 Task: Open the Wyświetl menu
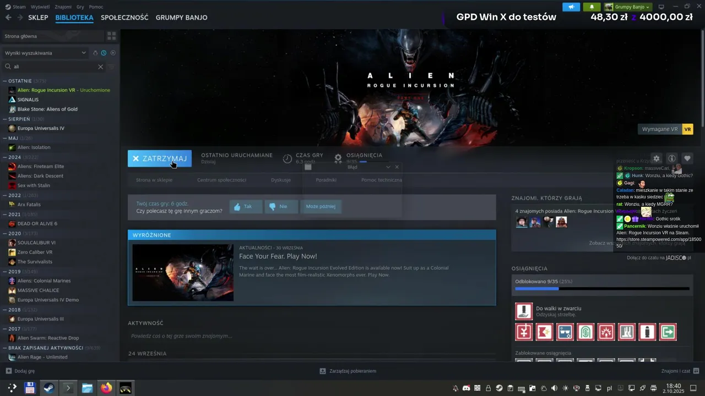pyautogui.click(x=40, y=7)
